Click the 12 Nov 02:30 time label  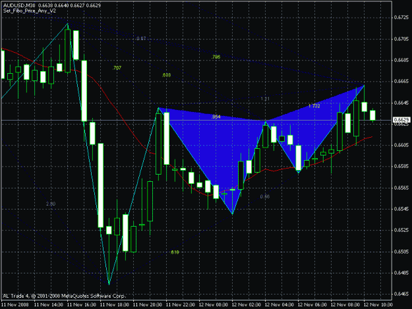coord(247,304)
